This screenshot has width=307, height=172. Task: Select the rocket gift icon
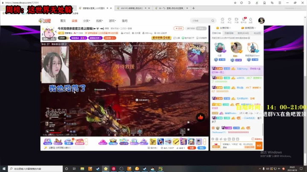(161, 141)
